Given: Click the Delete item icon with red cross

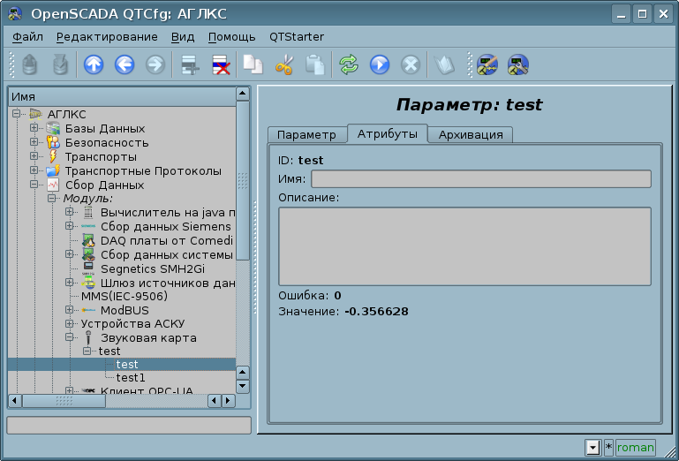Looking at the screenshot, I should click(220, 64).
